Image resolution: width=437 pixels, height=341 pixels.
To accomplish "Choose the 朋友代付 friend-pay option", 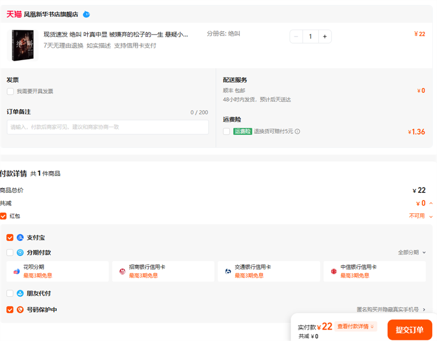I will coord(10,293).
